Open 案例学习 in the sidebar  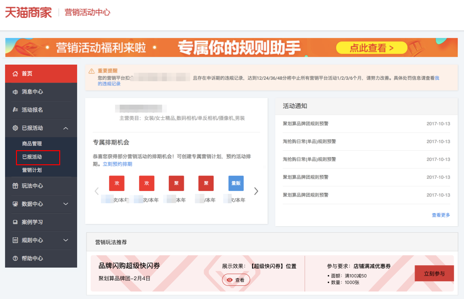click(41, 222)
